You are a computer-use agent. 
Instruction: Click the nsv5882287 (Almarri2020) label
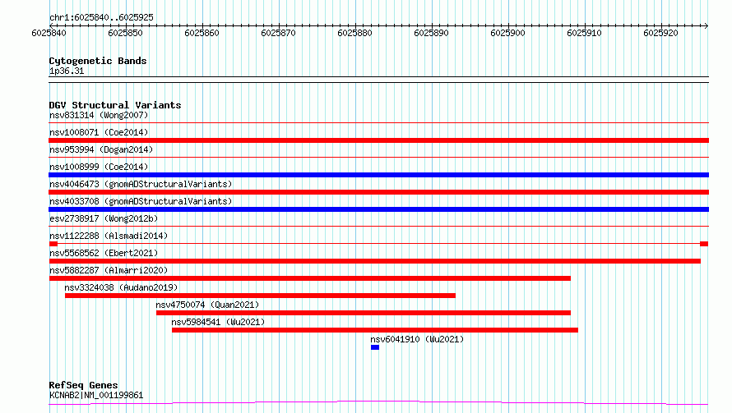[109, 270]
